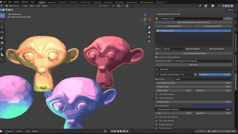The height and width of the screenshot is (134, 238).
Task: Click the viewport zoom magnifier icon
Action: (x=149, y=28)
